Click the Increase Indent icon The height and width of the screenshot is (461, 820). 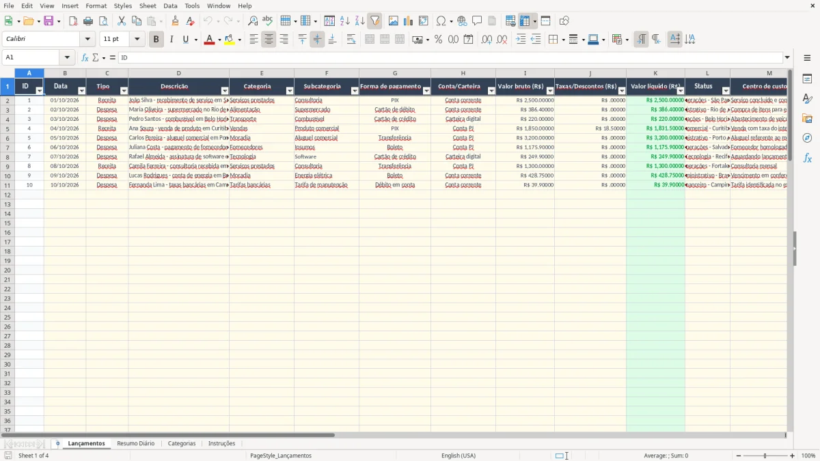(x=521, y=40)
